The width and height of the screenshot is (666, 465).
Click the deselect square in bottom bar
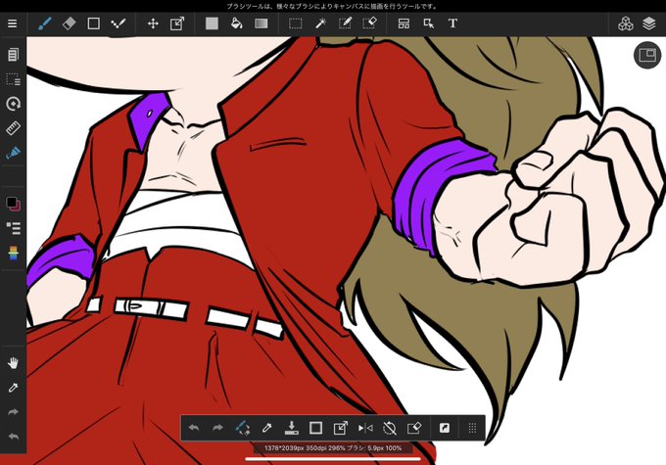315,428
